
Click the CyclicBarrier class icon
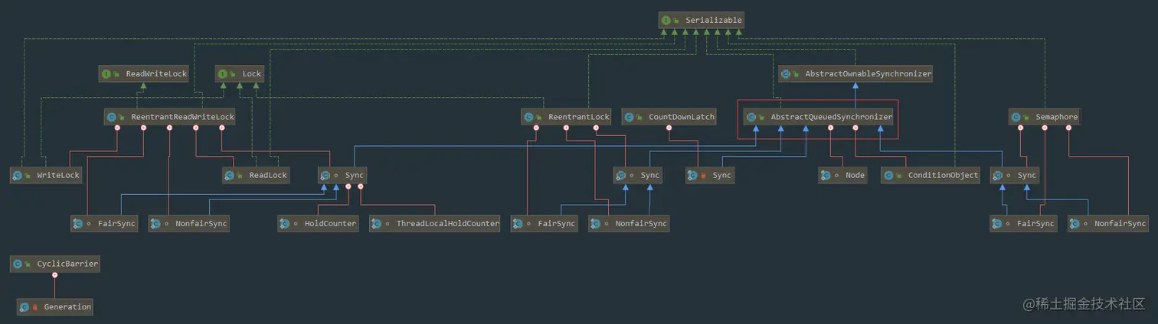pos(17,264)
